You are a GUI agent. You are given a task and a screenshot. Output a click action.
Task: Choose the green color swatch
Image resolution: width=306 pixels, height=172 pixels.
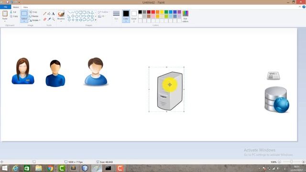tap(166, 12)
